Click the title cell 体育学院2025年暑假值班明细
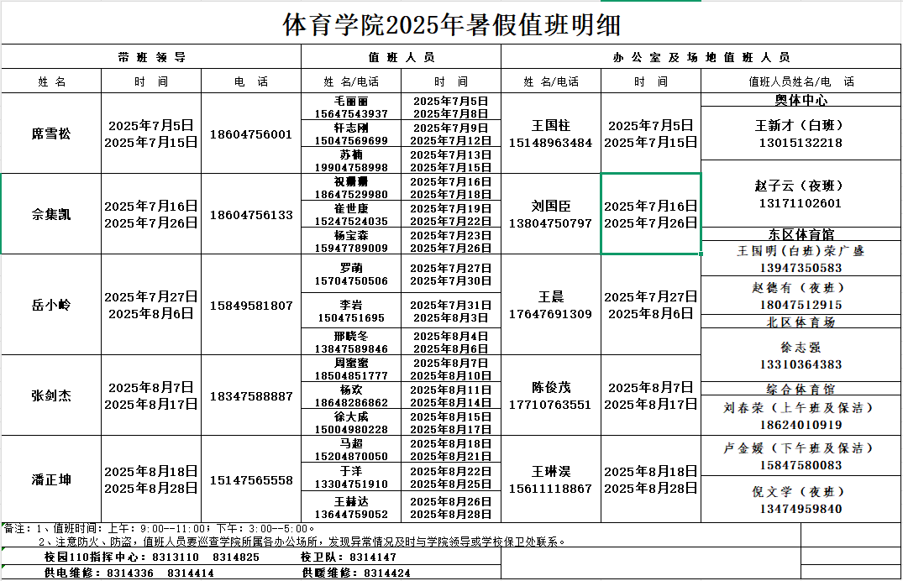Image resolution: width=903 pixels, height=581 pixels. (x=451, y=24)
